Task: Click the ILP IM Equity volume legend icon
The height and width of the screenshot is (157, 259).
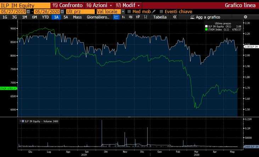Action: pos(23,121)
